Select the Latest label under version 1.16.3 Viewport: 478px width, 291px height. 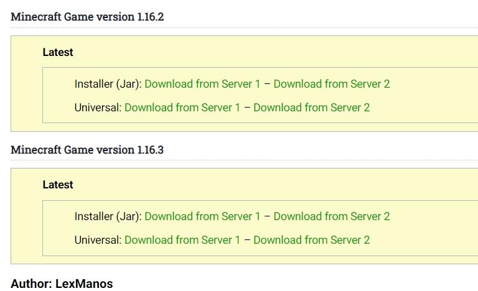pyautogui.click(x=58, y=185)
